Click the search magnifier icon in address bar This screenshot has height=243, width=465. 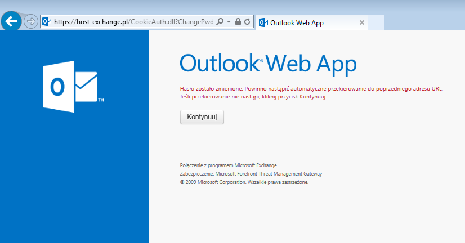220,21
